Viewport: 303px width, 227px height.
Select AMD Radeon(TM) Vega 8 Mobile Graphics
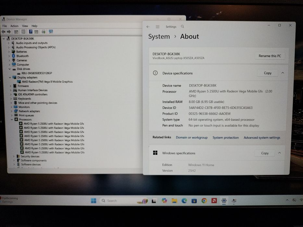[47, 82]
